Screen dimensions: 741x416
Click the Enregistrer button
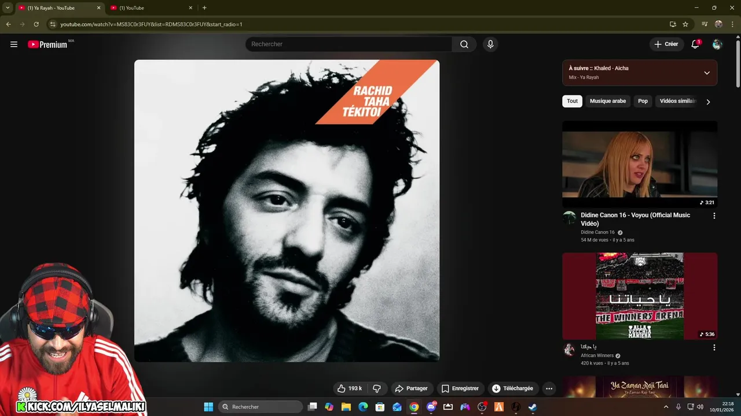pyautogui.click(x=460, y=388)
